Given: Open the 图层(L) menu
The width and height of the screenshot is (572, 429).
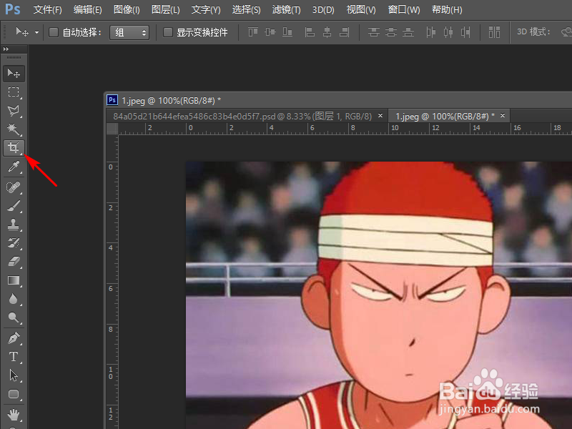Looking at the screenshot, I should click(166, 10).
